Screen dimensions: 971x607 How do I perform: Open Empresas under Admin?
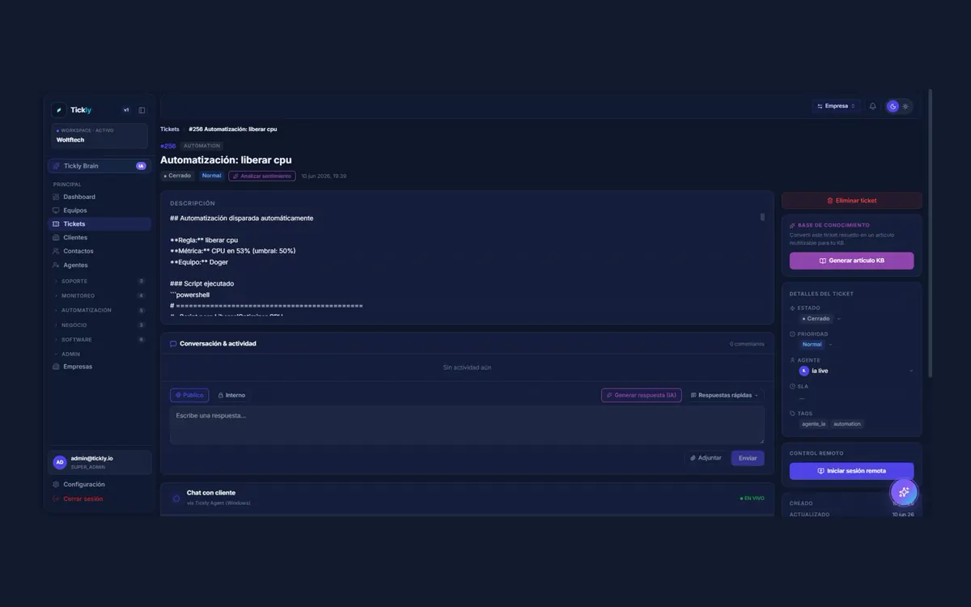[100, 367]
